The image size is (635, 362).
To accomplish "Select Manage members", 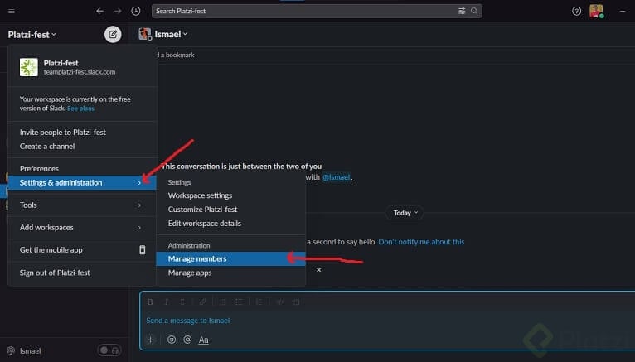I will click(x=230, y=258).
